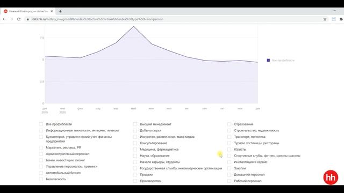Check the Все профобласти checkbox
This screenshot has height=193, width=344.
[41, 124]
